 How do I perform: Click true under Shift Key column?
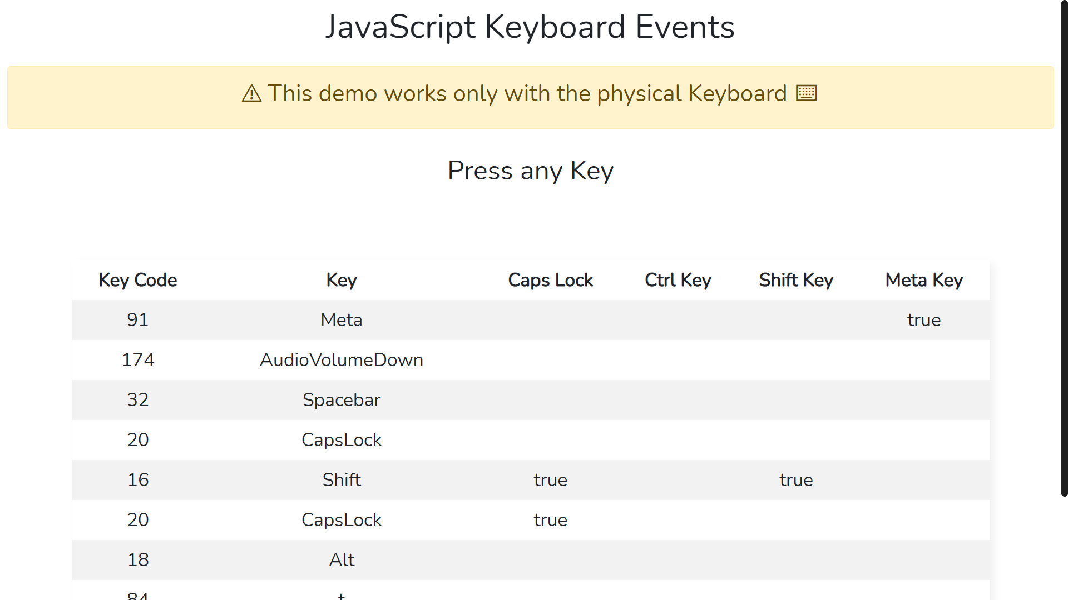(795, 480)
